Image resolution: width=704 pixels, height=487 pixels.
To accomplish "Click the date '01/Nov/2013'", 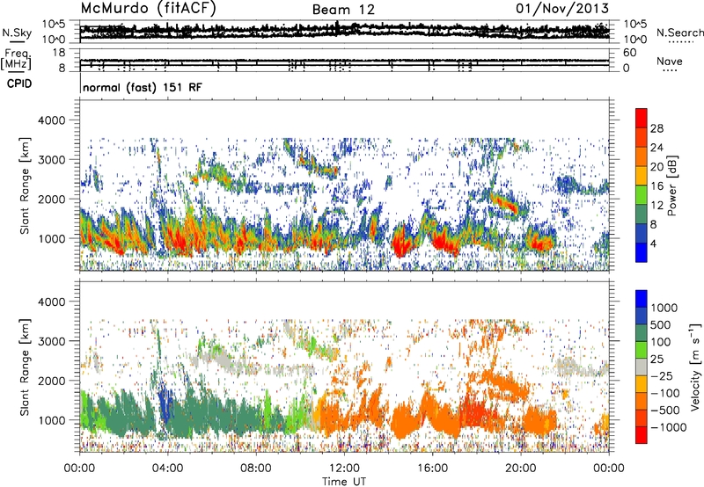I will [562, 8].
